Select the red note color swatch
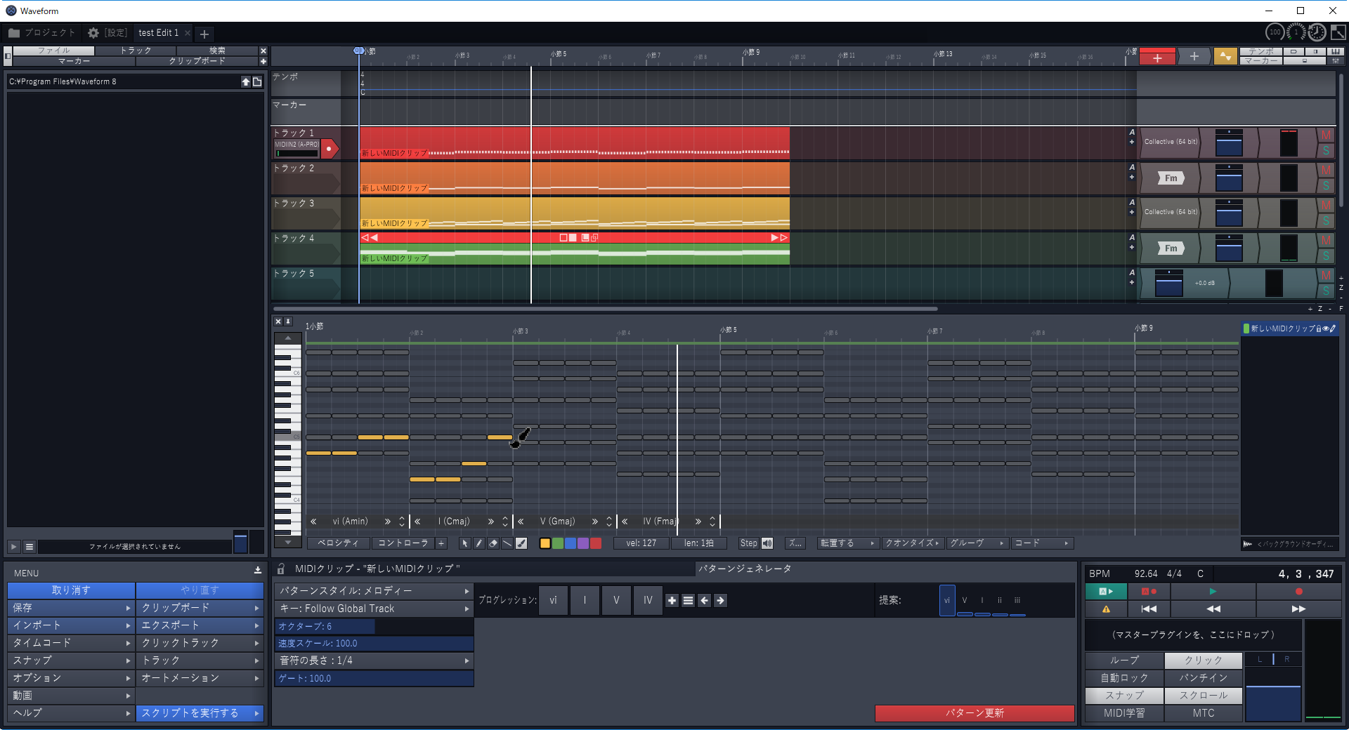 coord(595,543)
